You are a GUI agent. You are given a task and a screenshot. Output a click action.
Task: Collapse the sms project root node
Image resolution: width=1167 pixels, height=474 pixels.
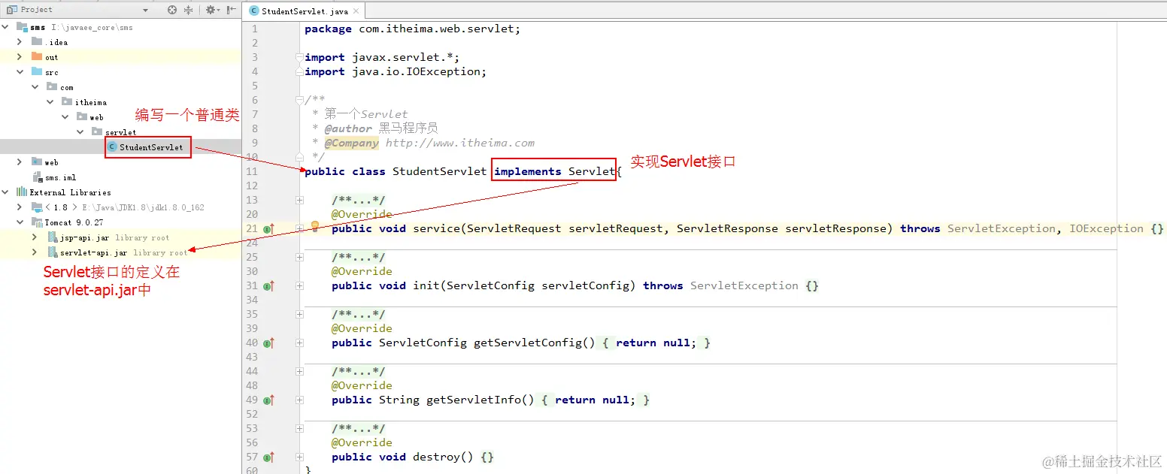click(x=5, y=27)
